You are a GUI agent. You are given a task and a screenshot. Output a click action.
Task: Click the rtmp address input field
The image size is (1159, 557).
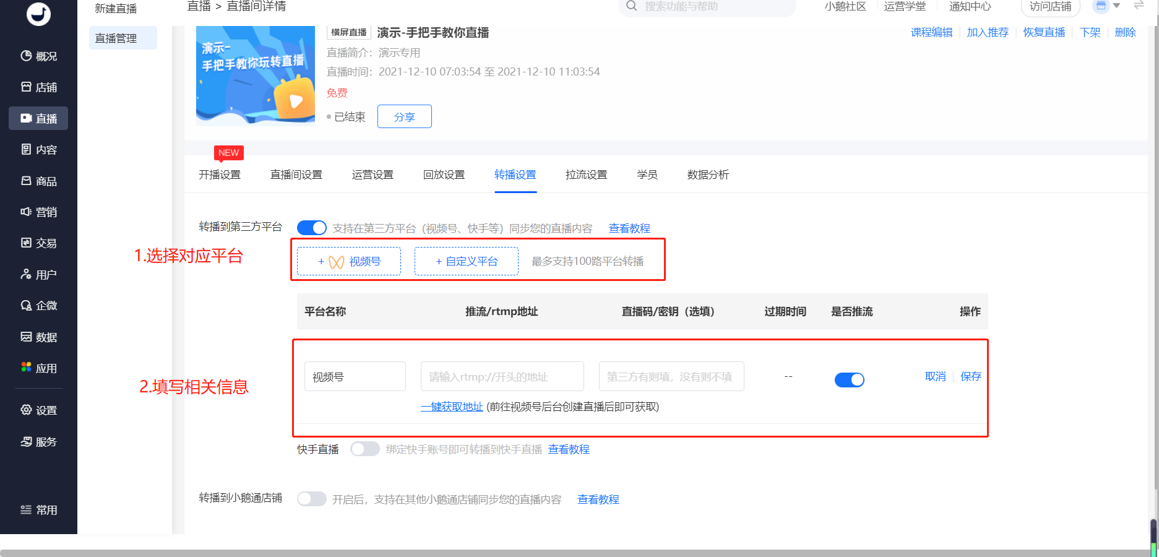[502, 377]
